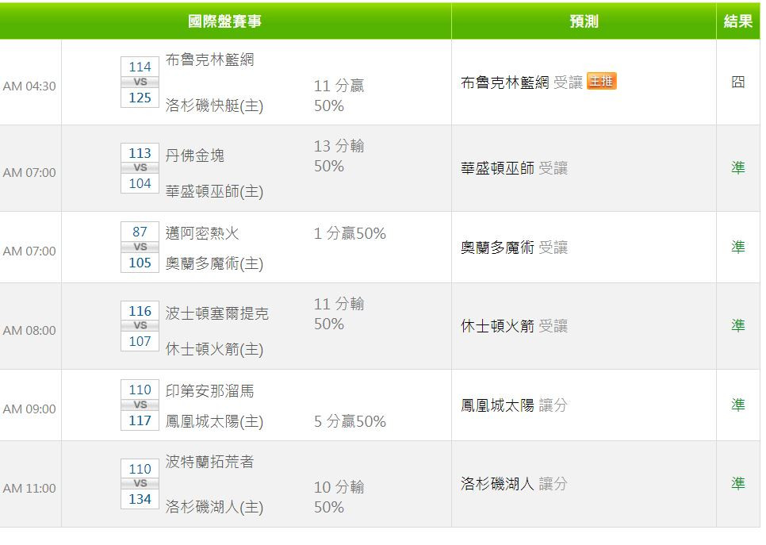The width and height of the screenshot is (766, 545).
Task: Click the prediction 鳳凰城太陽 讓分
Action: click(515, 405)
